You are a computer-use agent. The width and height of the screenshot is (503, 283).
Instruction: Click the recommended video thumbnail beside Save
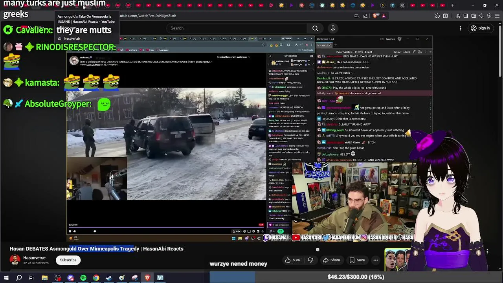pos(398,259)
